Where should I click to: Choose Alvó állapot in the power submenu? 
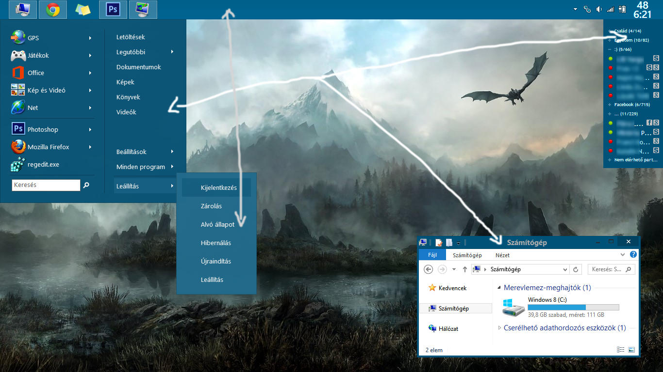(216, 224)
